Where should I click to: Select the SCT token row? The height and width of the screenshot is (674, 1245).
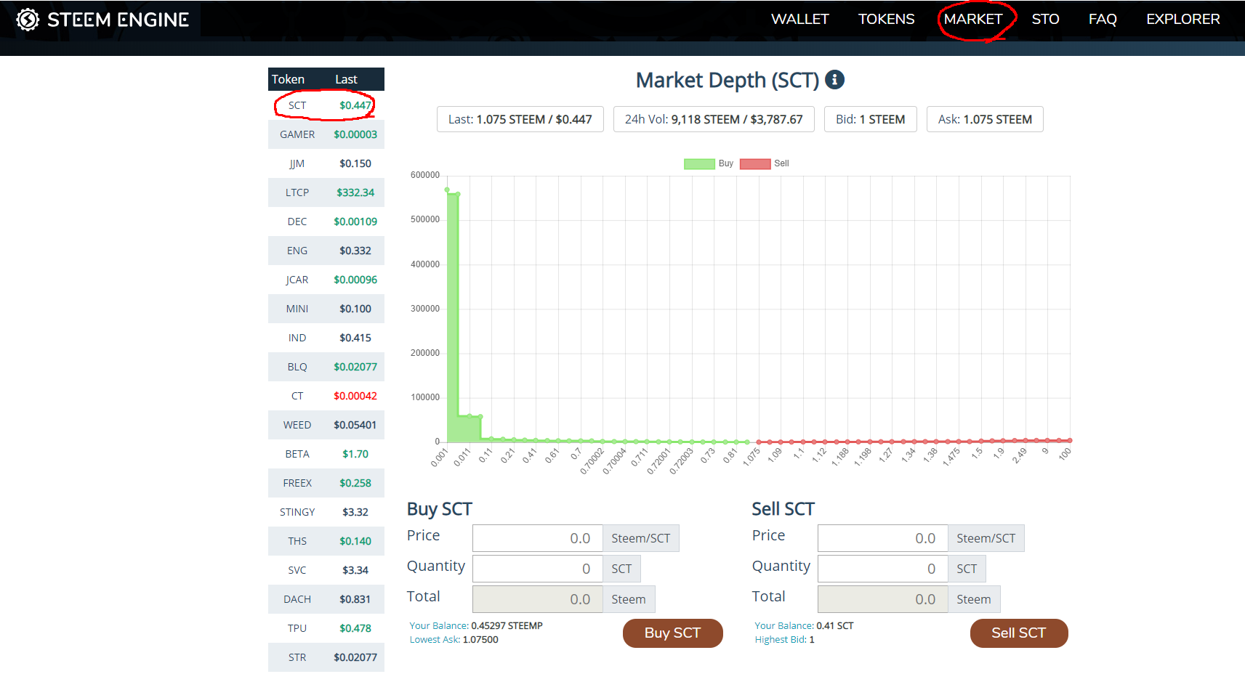[326, 105]
